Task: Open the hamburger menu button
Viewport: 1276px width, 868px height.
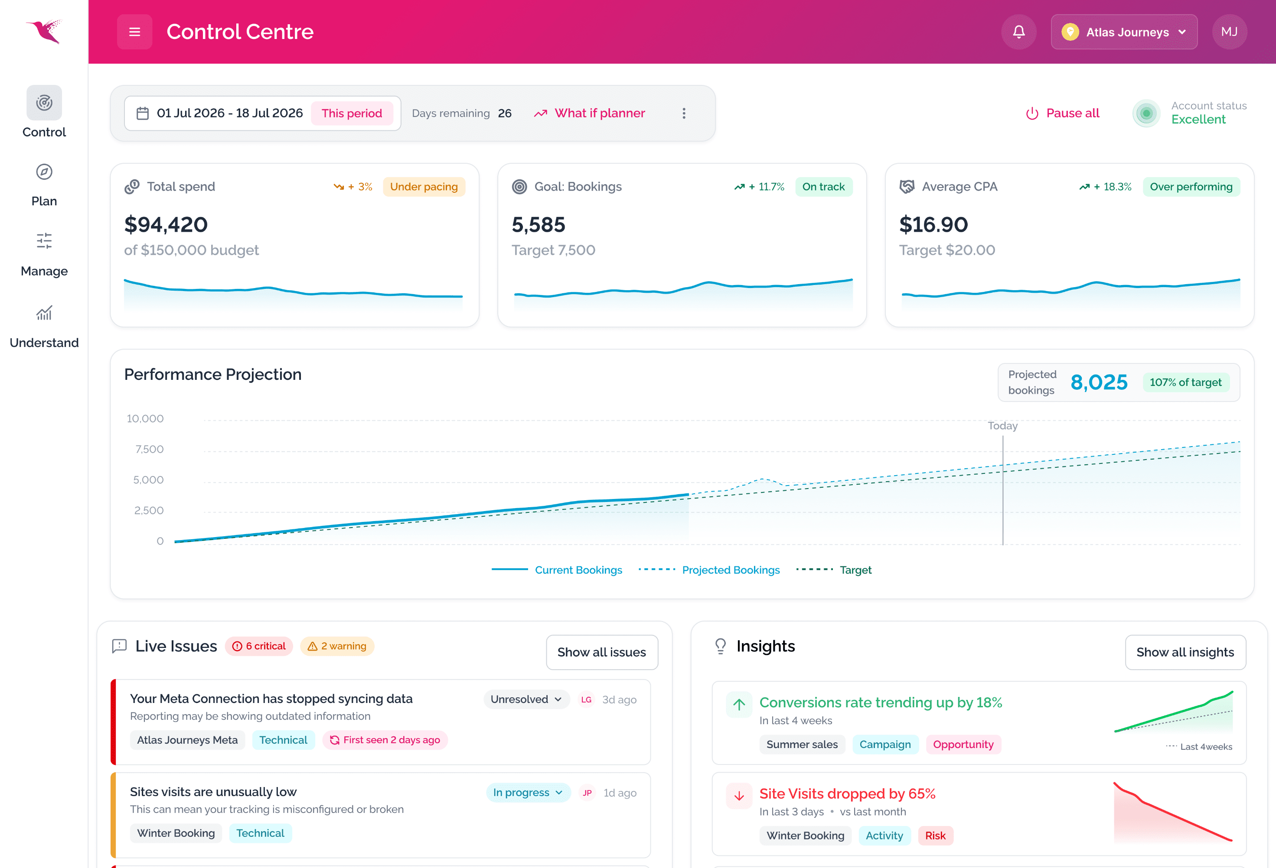Action: coord(134,32)
